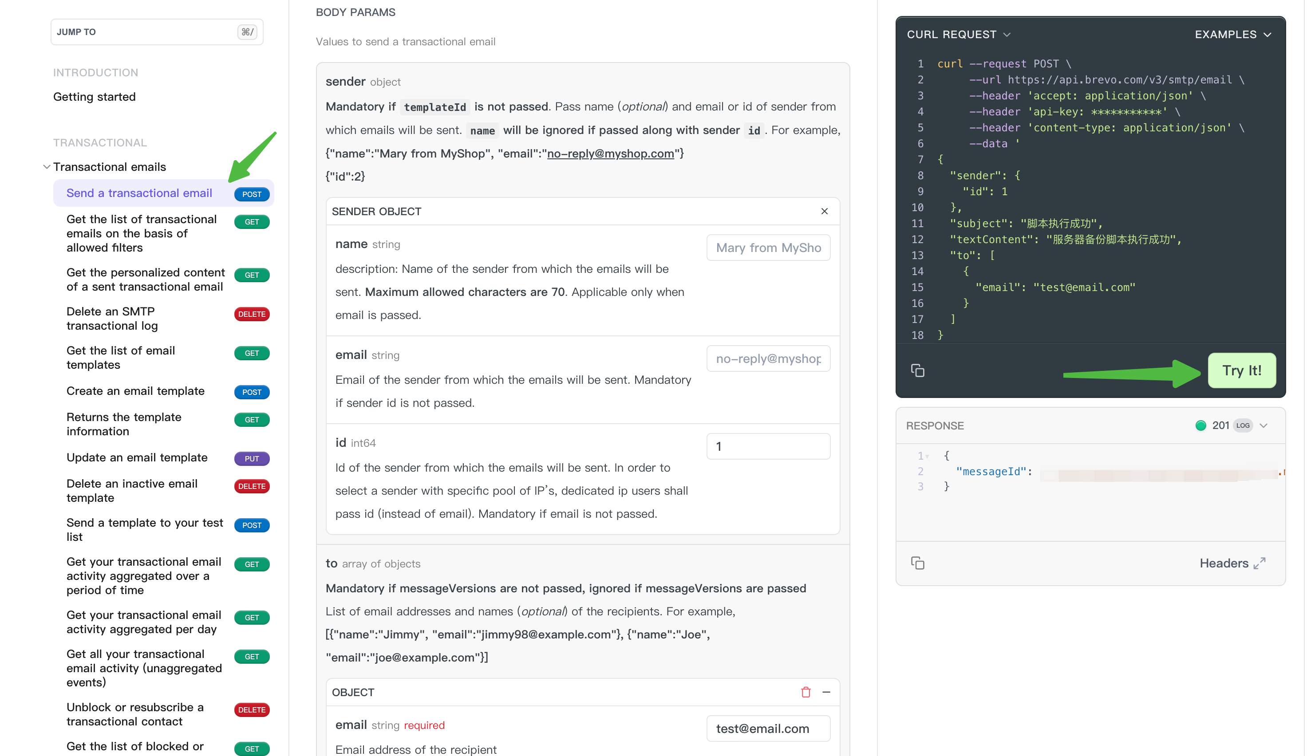Fold line 1 of response JSON
Screen dimensions: 1311x756
[x=928, y=456]
